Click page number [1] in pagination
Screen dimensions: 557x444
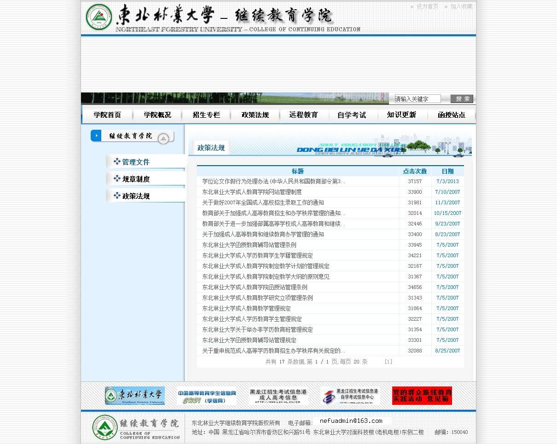389,362
